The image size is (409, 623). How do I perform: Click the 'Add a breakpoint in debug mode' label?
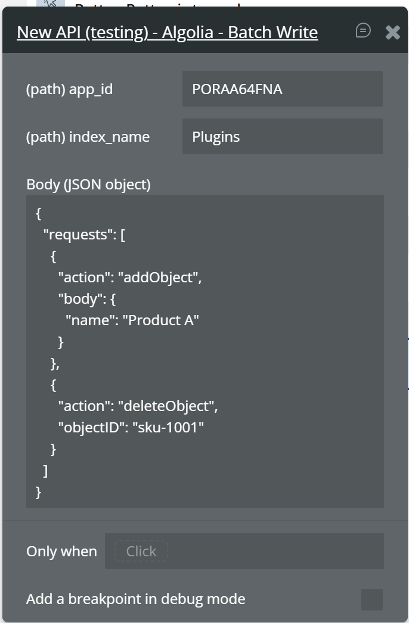135,599
